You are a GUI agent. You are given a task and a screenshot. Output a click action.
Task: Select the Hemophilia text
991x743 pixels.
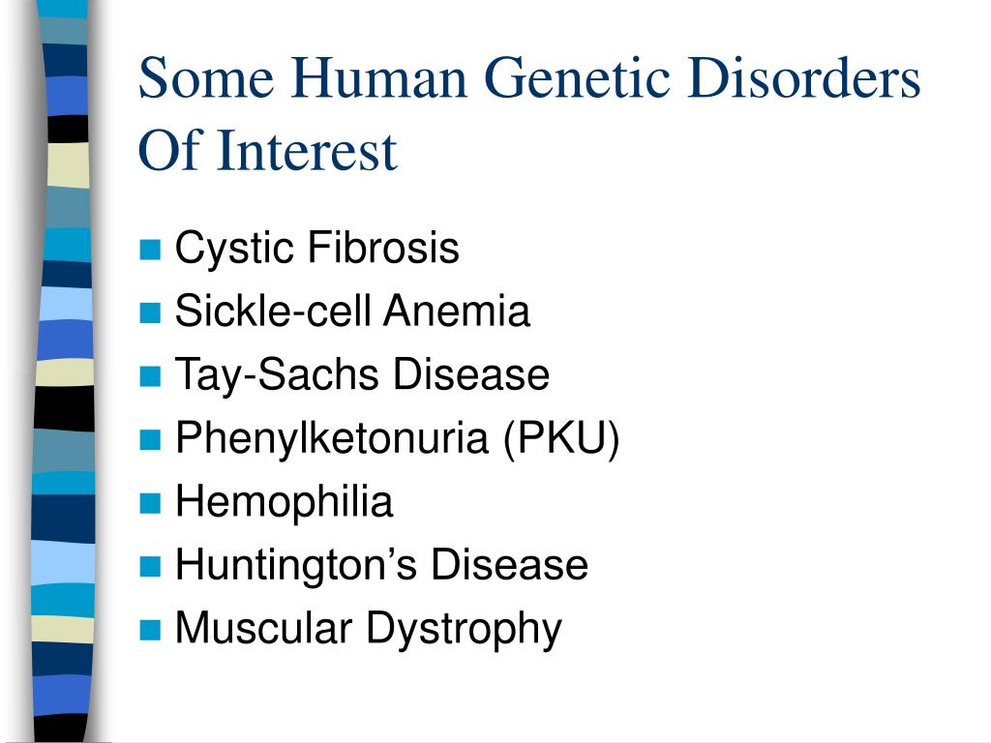[284, 503]
